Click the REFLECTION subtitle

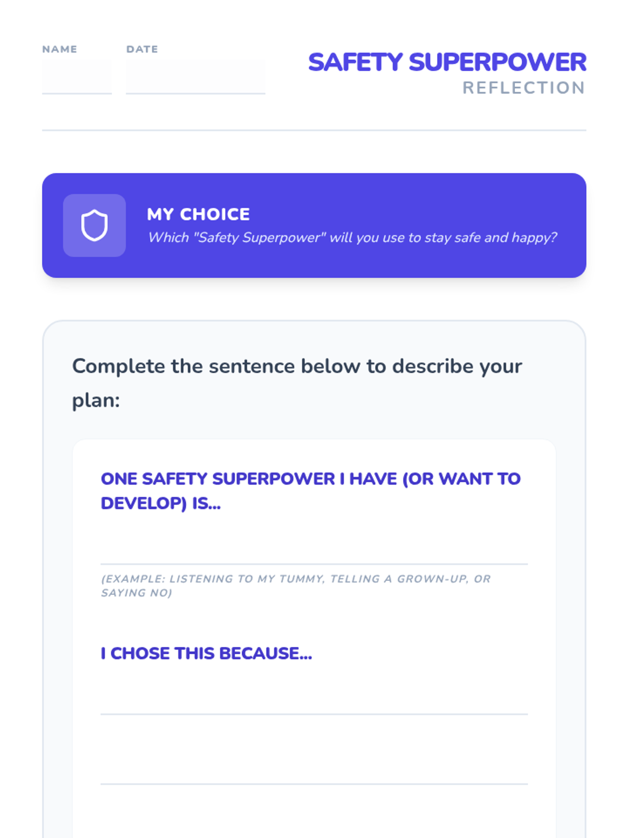point(524,87)
